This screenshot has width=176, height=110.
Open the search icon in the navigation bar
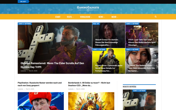155,17
